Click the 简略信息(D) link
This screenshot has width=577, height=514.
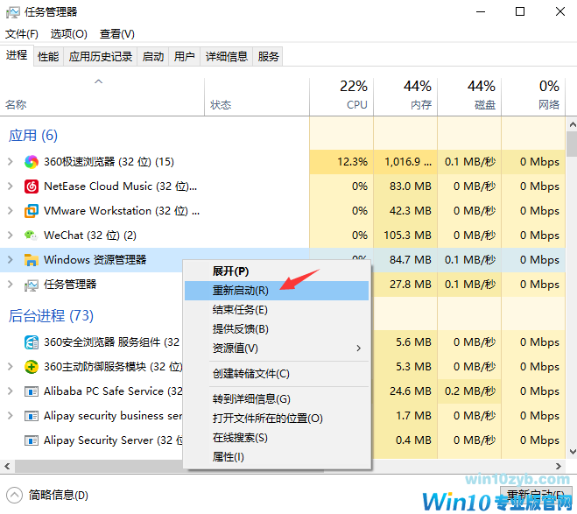(x=59, y=496)
